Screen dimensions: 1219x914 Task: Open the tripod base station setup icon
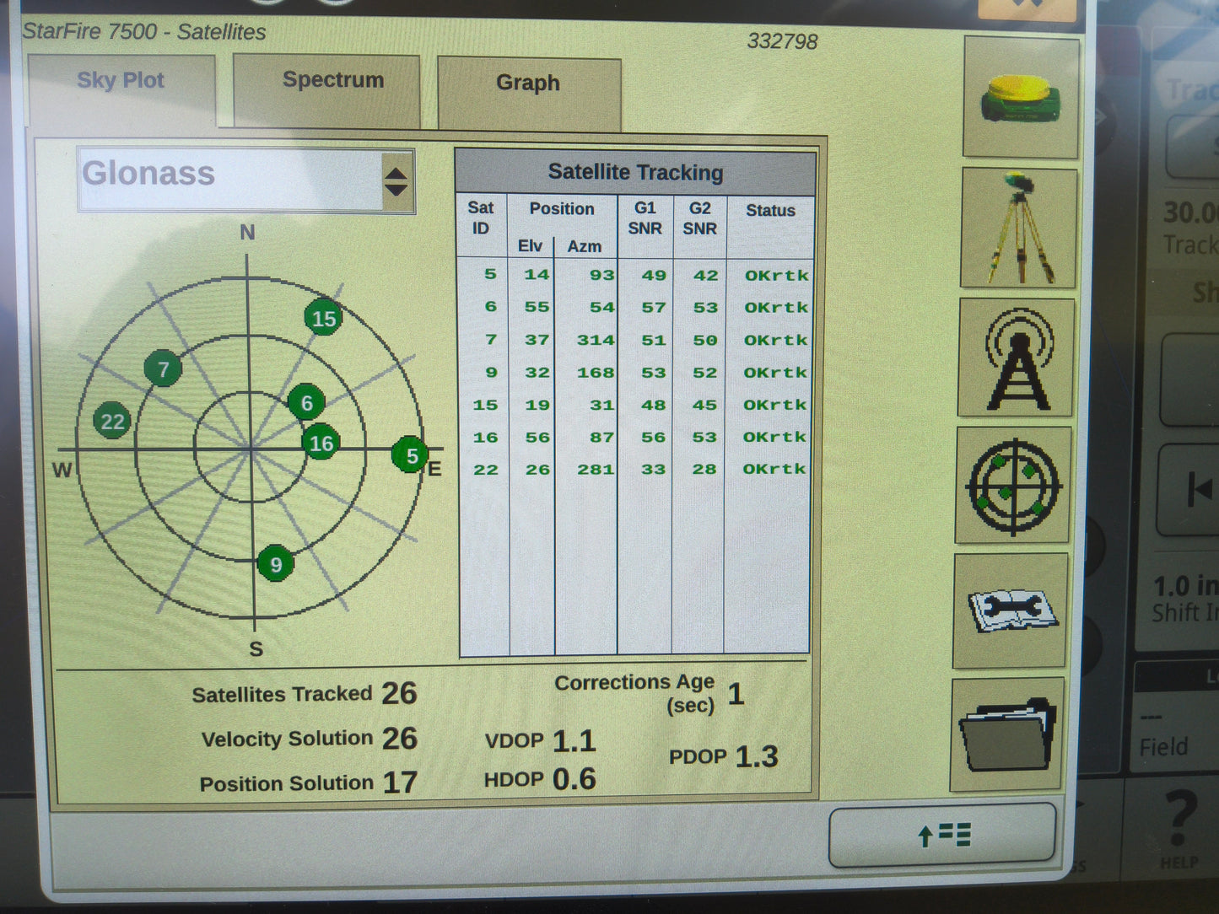click(x=1019, y=228)
